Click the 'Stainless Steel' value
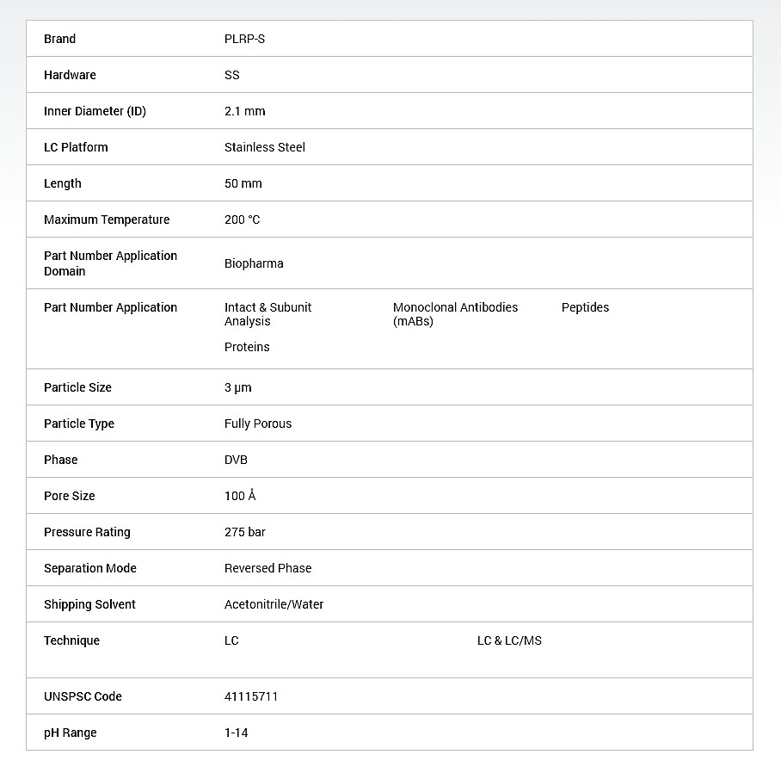Image resolution: width=781 pixels, height=773 pixels. (x=265, y=147)
